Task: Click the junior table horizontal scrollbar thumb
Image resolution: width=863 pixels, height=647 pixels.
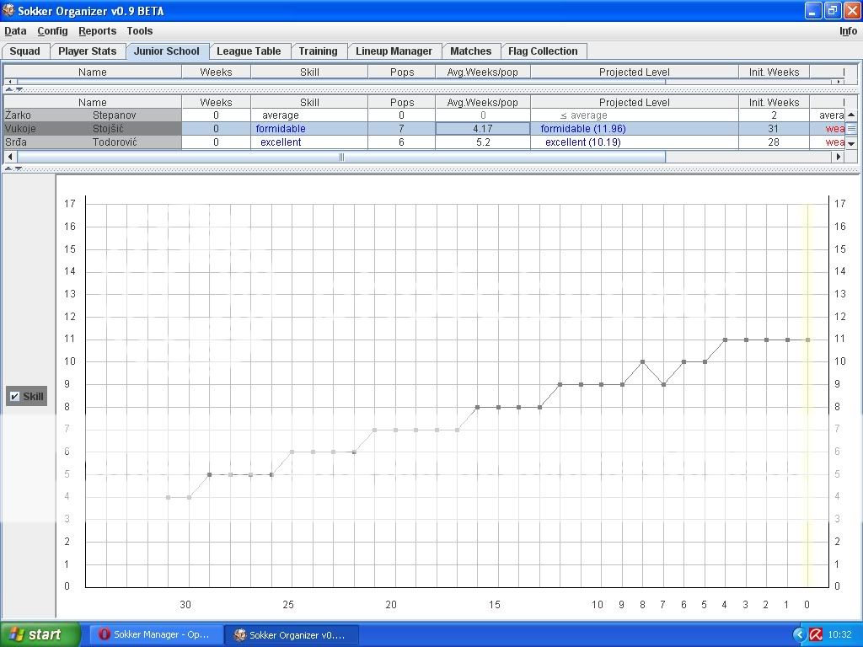Action: [x=340, y=157]
